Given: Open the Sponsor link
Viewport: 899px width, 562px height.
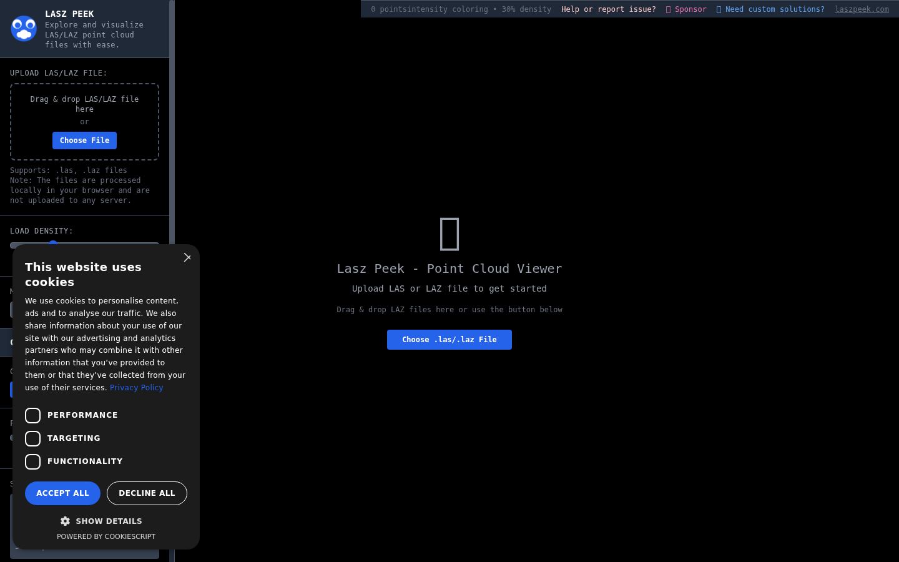Looking at the screenshot, I should tap(686, 9).
